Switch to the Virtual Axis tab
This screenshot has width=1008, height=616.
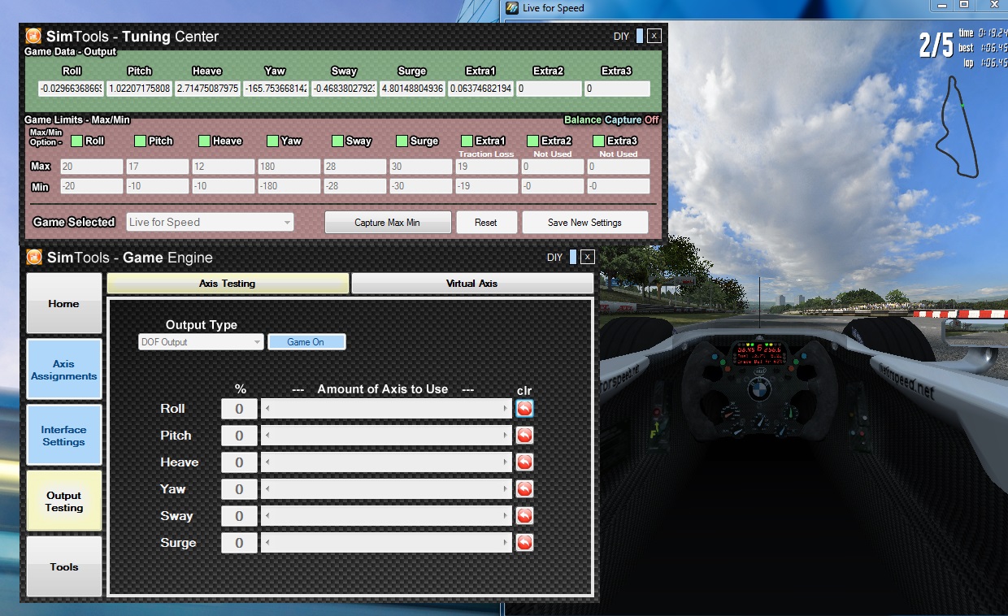coord(472,284)
